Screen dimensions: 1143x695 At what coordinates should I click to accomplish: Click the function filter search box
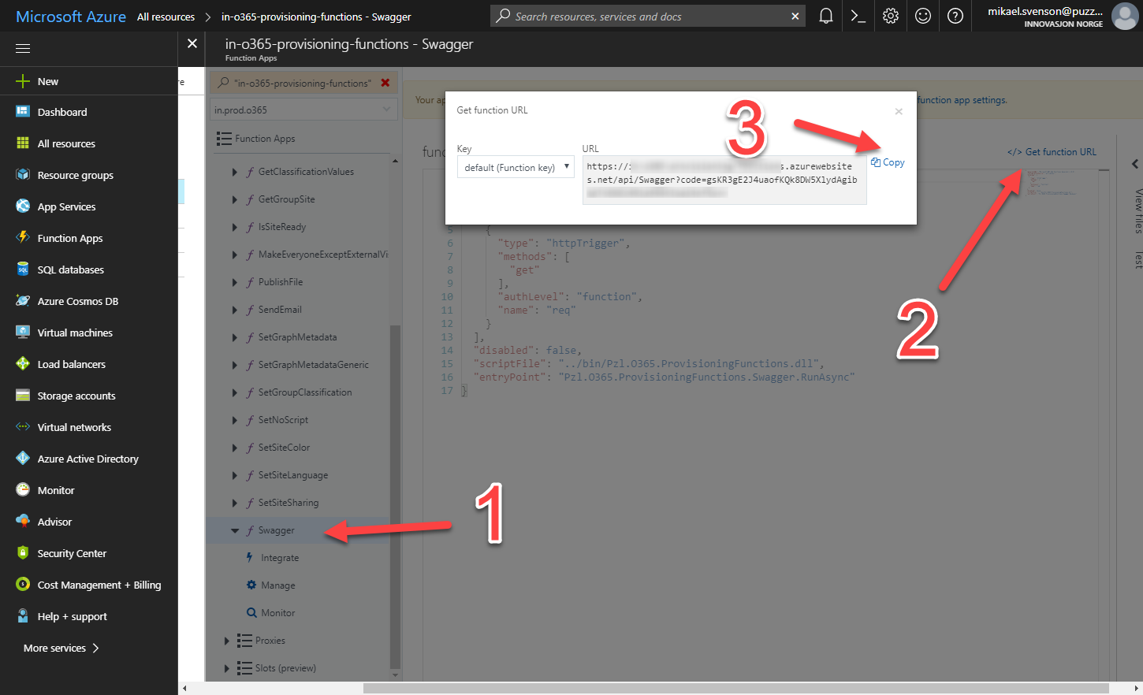[303, 83]
